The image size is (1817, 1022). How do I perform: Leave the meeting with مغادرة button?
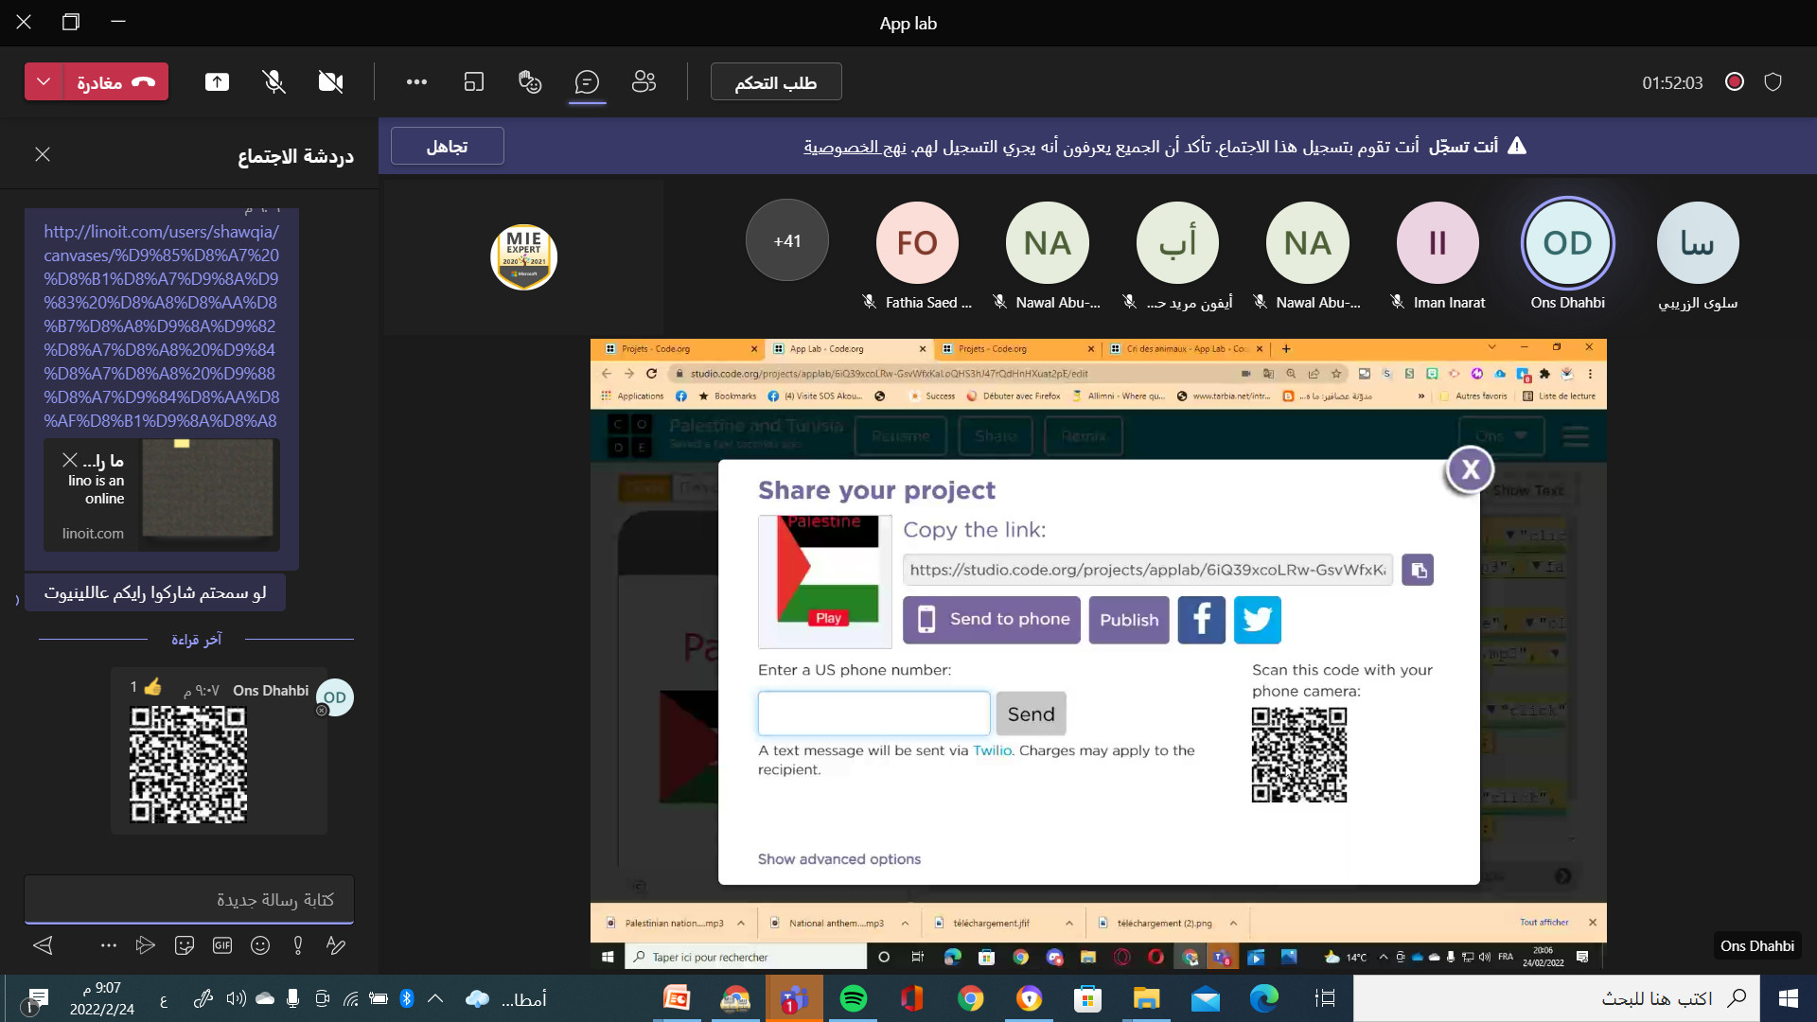click(115, 81)
